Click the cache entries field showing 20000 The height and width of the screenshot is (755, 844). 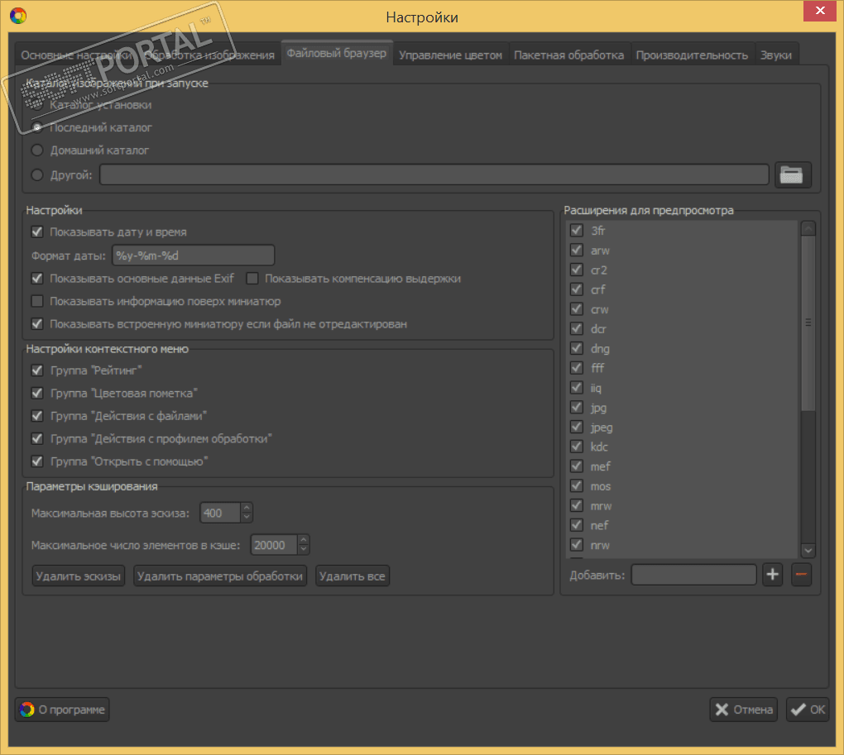274,545
